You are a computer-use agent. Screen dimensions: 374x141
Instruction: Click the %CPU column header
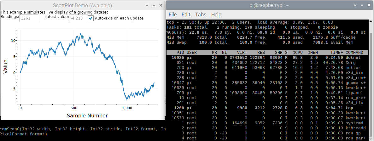[x=297, y=52]
